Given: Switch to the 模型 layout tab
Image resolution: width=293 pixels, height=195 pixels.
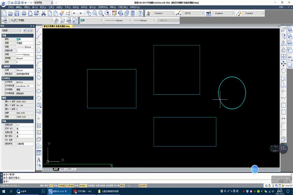Looking at the screenshot, I should tap(56, 169).
